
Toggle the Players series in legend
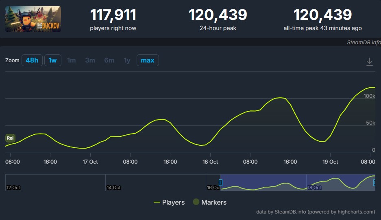click(x=169, y=202)
